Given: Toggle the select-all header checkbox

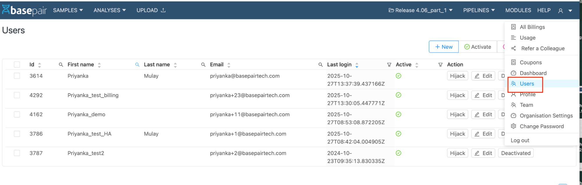Looking at the screenshot, I should [x=17, y=64].
